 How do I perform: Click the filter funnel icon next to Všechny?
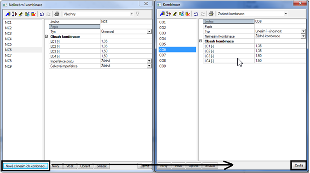[x=138, y=14]
